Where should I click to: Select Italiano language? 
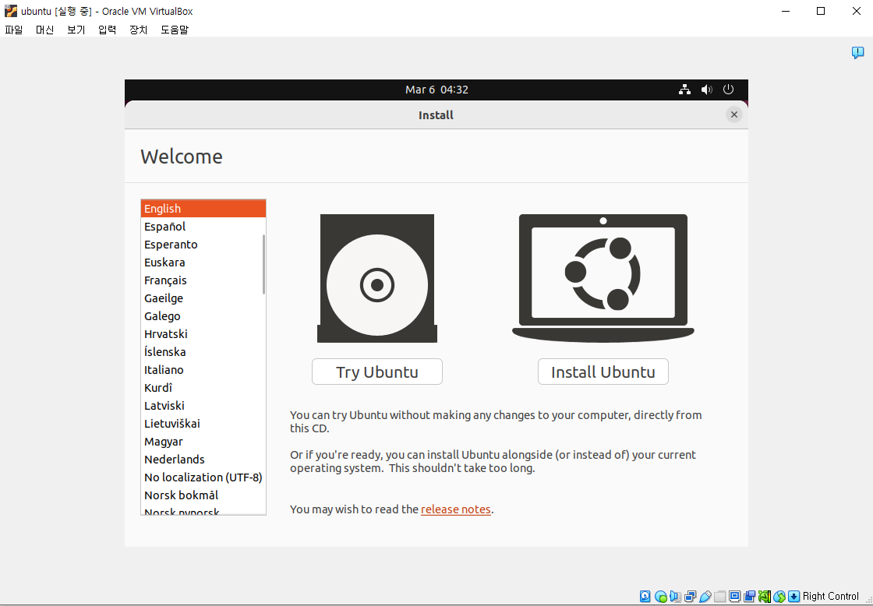203,369
